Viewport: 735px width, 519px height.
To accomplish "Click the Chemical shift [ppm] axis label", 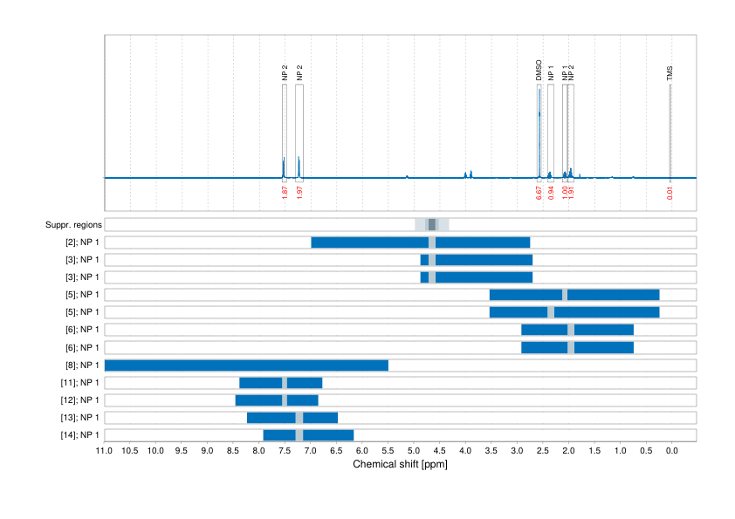I will [400, 465].
